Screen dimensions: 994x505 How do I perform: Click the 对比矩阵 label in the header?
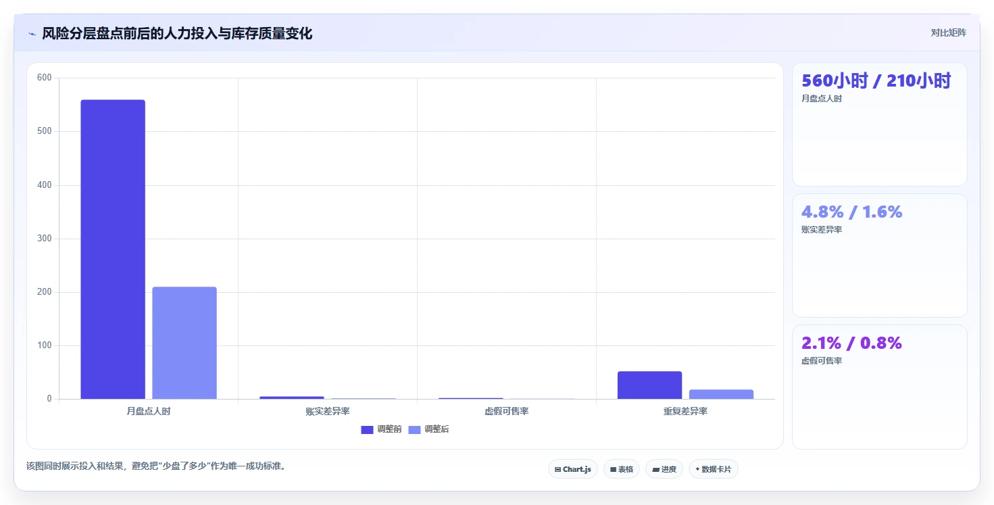(x=948, y=33)
